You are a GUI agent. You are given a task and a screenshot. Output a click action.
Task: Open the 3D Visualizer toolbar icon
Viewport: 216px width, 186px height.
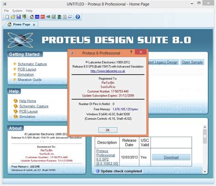coord(48,17)
